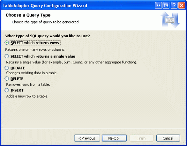Click the left-right arrows title bar icon
Screen dimensions: 187x146
[x=158, y=5]
